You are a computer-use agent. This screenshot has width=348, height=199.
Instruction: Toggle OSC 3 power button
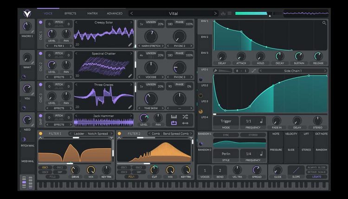(x=41, y=85)
